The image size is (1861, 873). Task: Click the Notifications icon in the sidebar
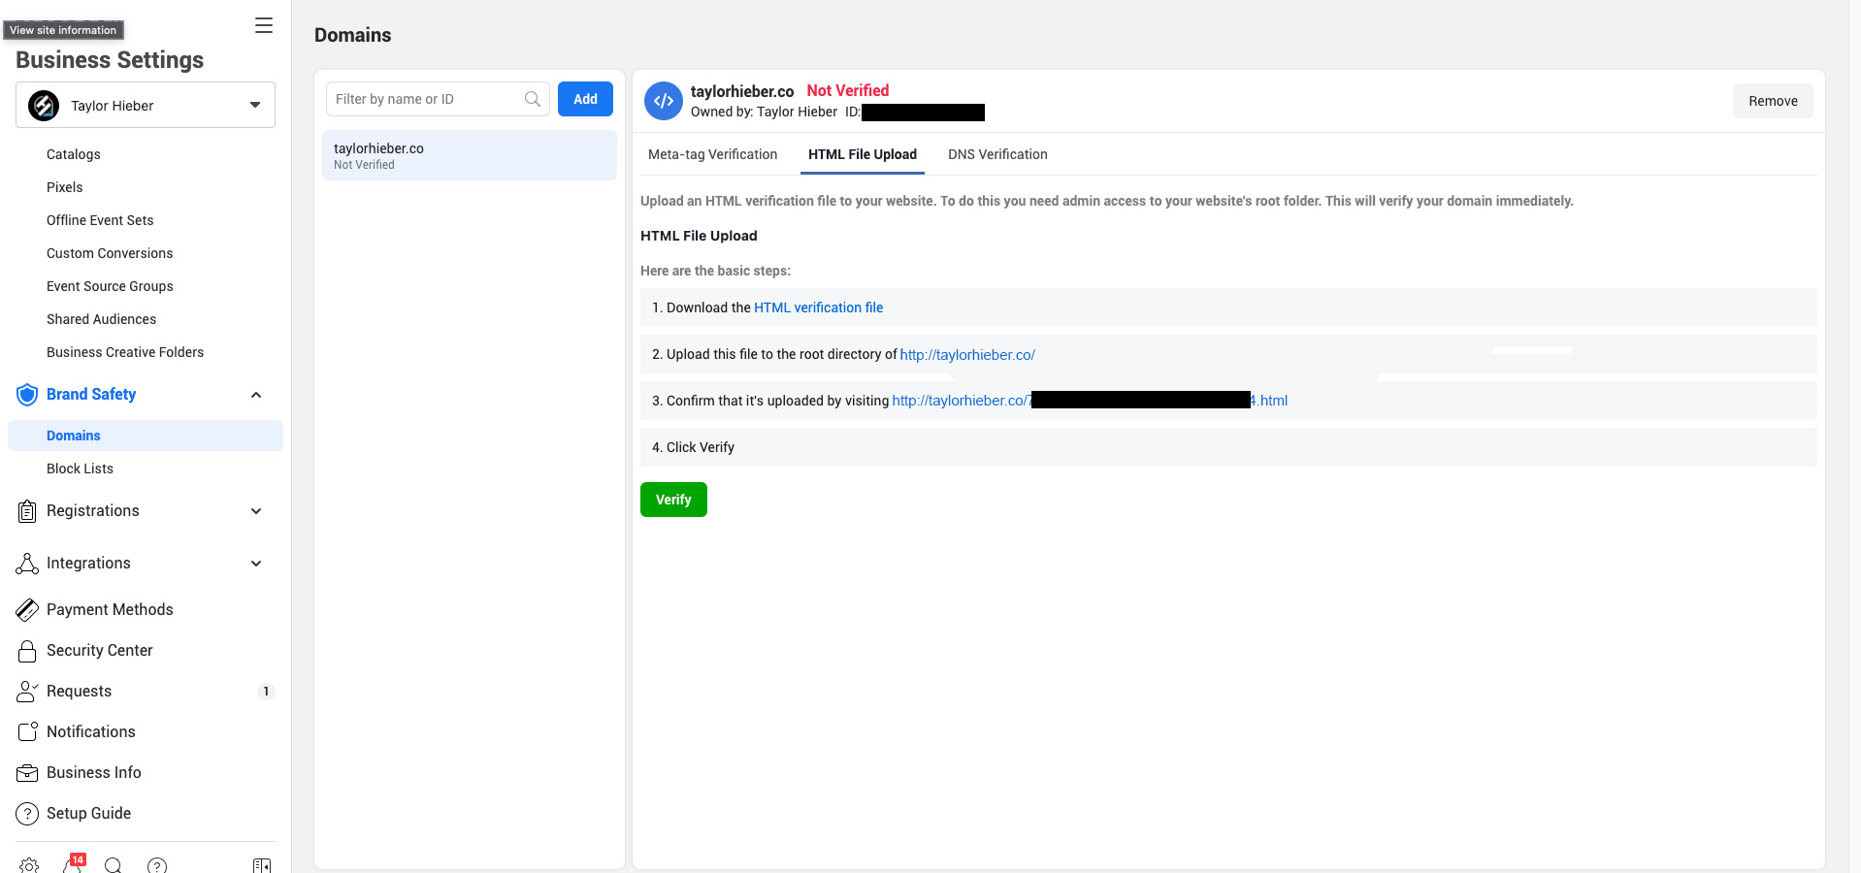(x=27, y=732)
